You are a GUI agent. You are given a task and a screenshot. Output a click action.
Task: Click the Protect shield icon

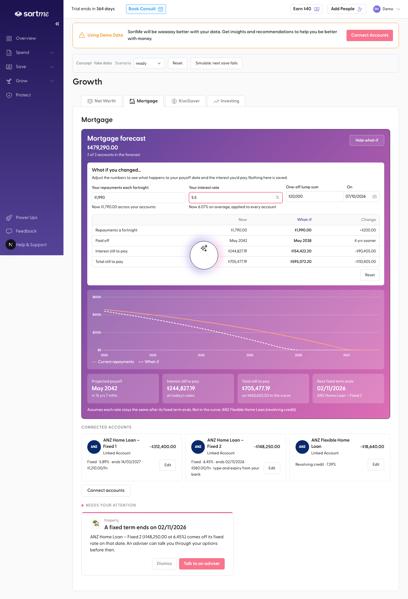[9, 95]
